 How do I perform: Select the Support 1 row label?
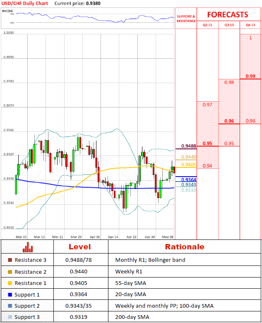[x=27, y=295]
